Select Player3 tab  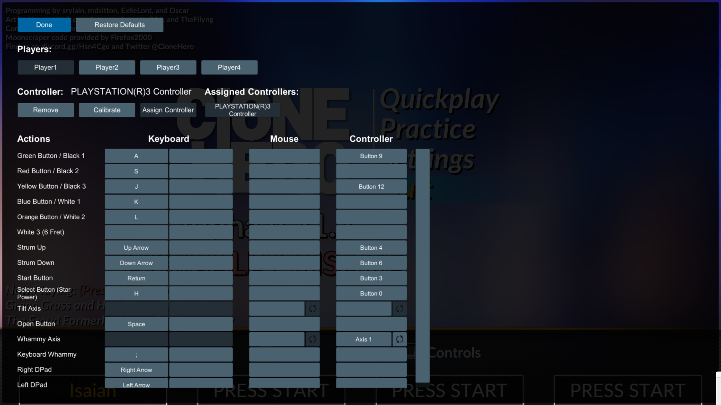[168, 67]
